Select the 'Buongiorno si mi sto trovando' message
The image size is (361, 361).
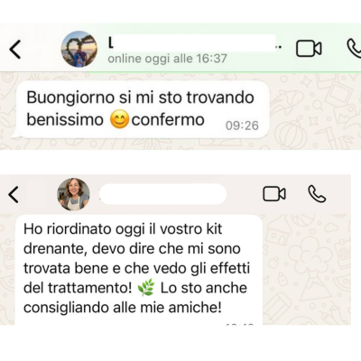click(x=141, y=110)
